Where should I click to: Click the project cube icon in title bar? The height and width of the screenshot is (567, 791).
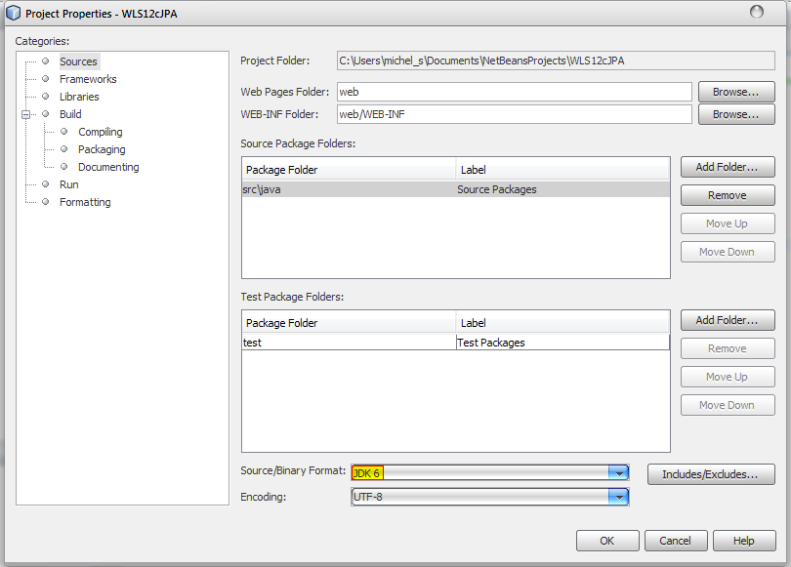coord(13,13)
